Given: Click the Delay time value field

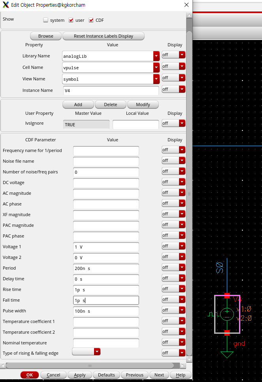Looking at the screenshot, I should pyautogui.click(x=106, y=279).
